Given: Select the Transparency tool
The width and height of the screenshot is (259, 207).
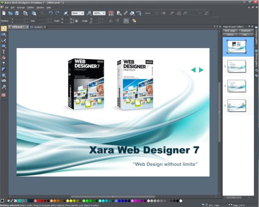Looking at the screenshot, I should tap(4, 63).
